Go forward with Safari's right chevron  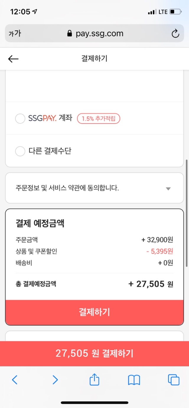55,380
